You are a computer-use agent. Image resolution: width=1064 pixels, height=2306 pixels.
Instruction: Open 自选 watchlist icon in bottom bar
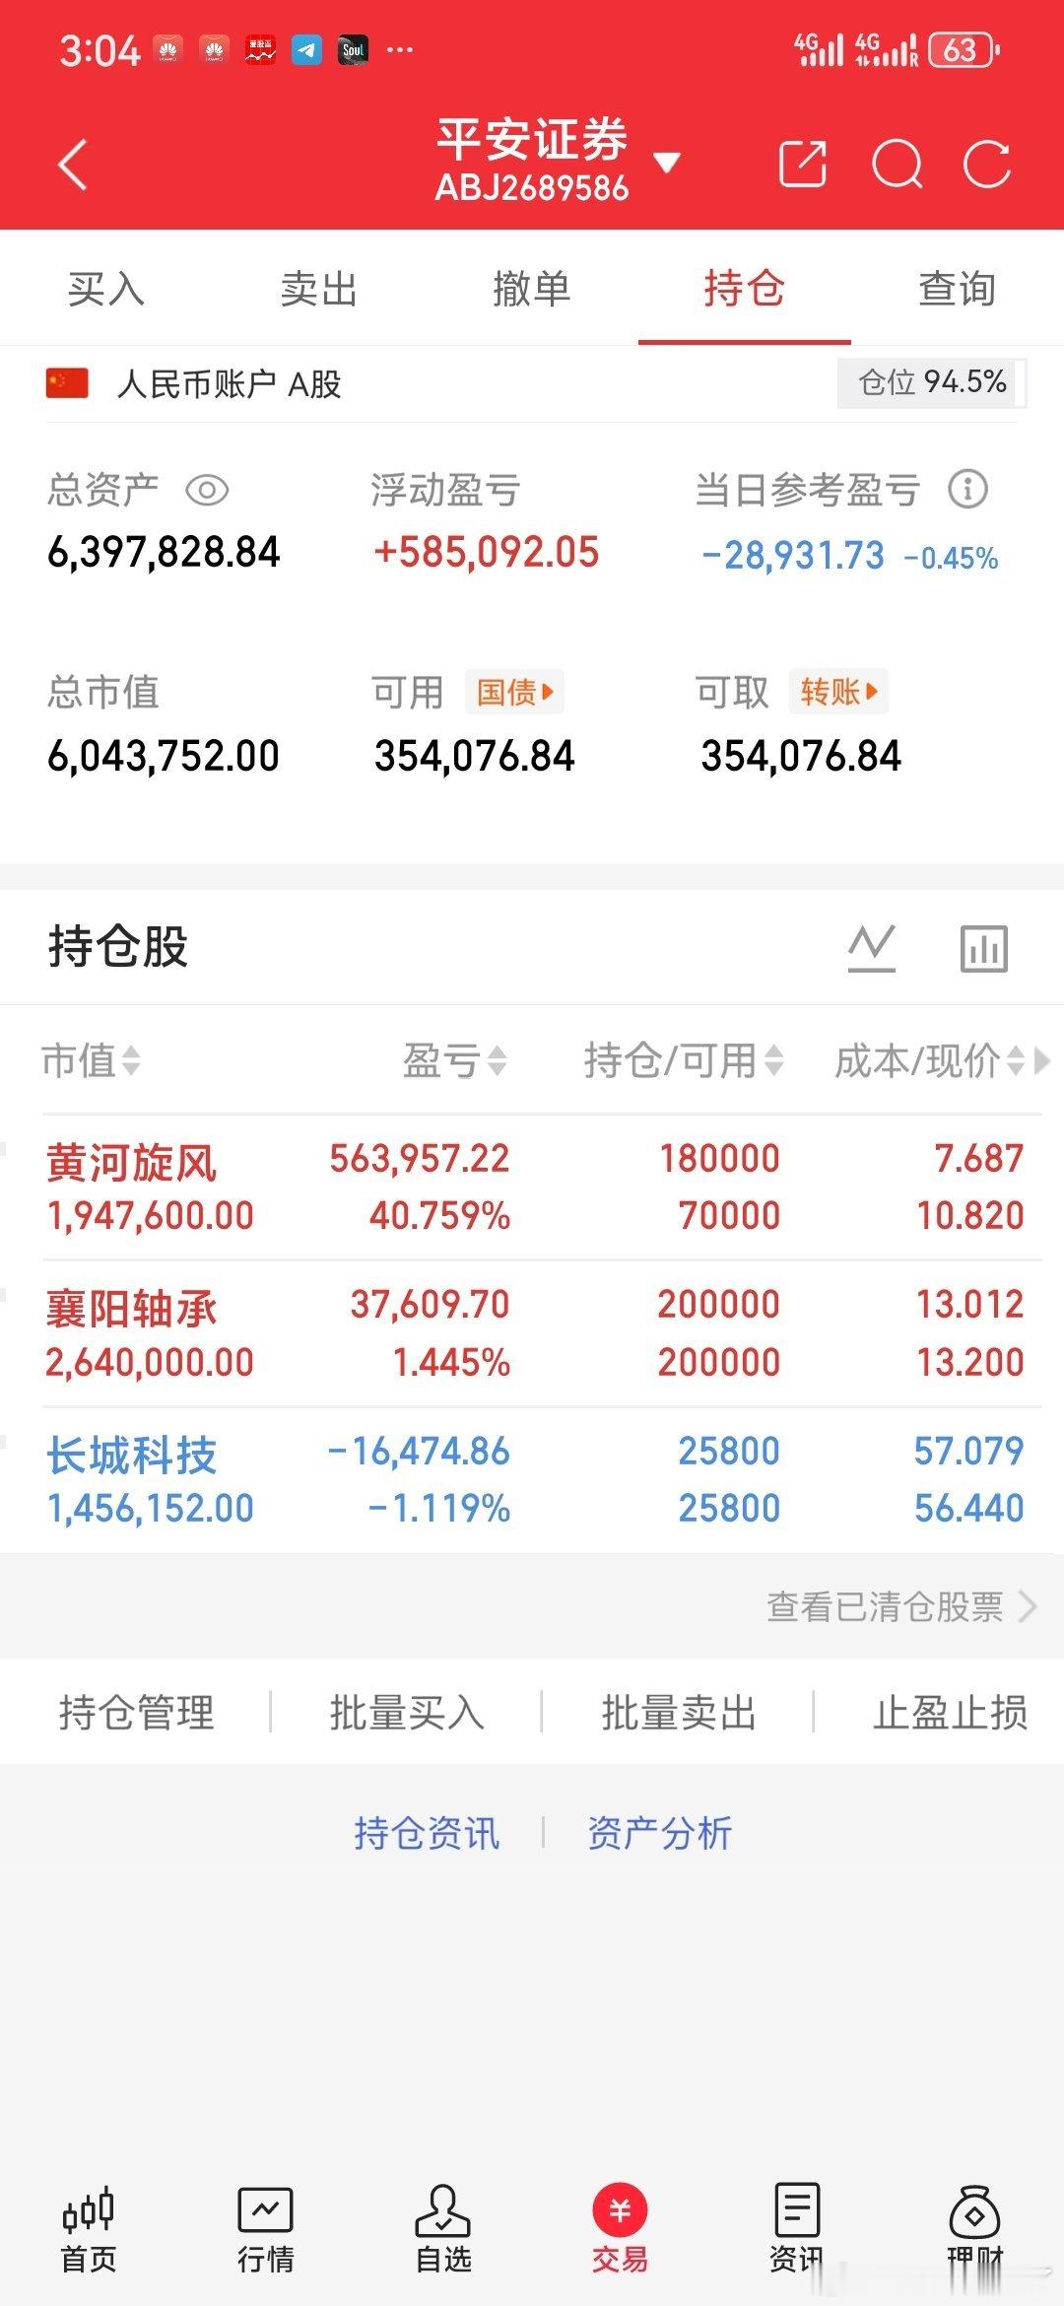(443, 2229)
